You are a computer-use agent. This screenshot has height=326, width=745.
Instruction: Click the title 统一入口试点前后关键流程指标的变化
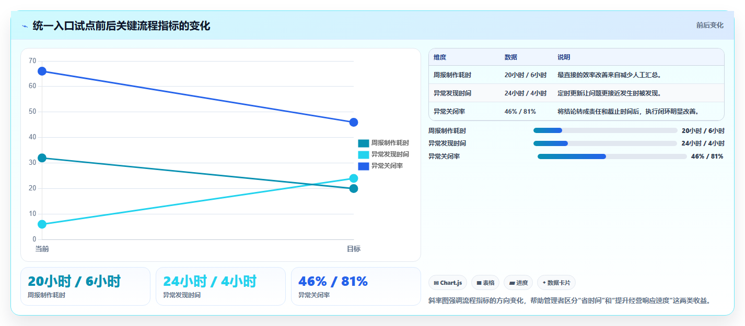coord(121,26)
